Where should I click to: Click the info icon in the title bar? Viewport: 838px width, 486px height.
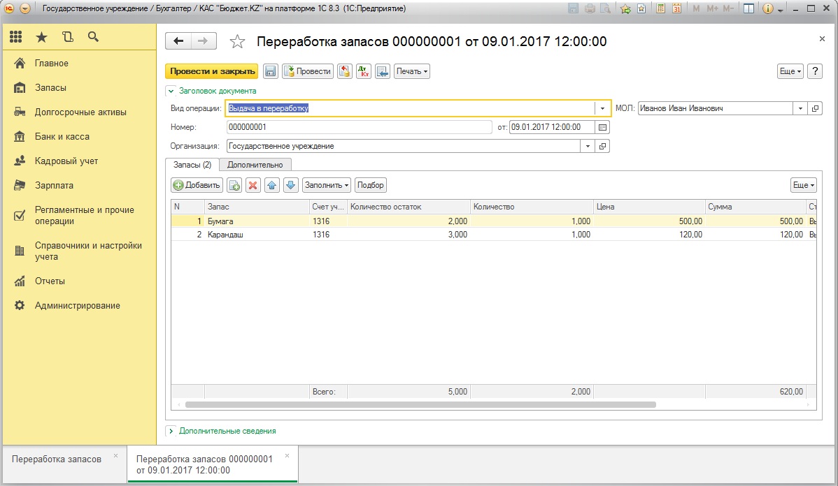[767, 8]
